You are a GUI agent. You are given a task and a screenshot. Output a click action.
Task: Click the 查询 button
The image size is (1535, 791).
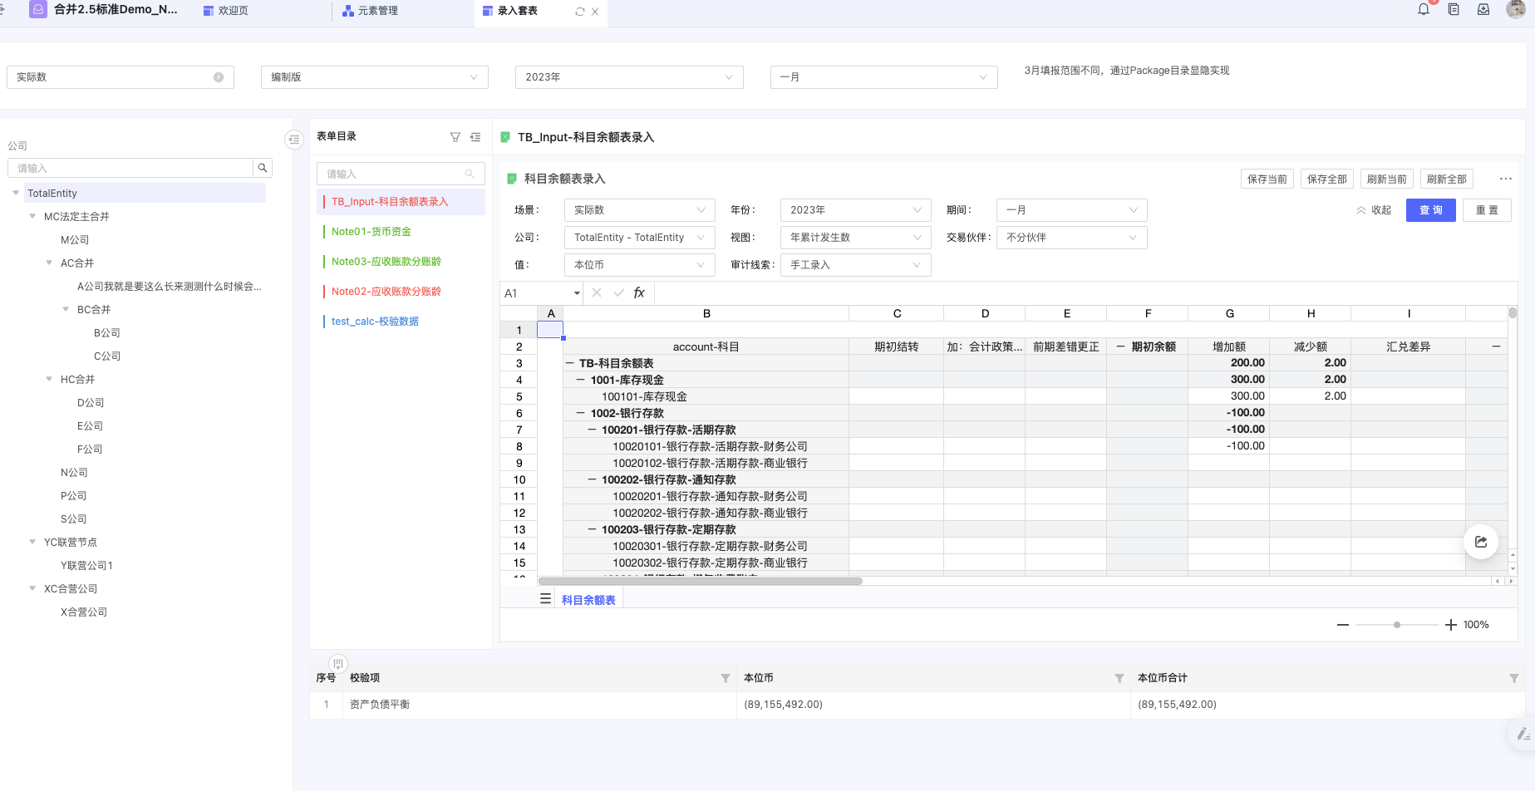(1430, 210)
